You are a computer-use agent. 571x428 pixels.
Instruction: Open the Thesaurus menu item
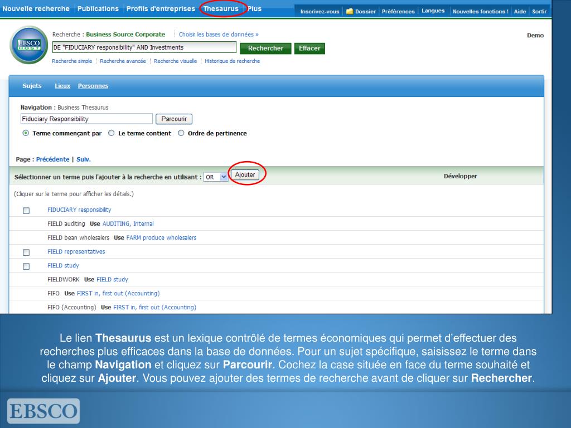click(221, 8)
